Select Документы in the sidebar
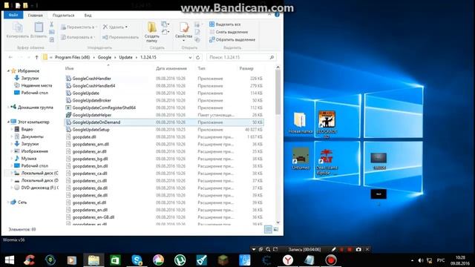This screenshot has width=475, height=267. (x=29, y=136)
